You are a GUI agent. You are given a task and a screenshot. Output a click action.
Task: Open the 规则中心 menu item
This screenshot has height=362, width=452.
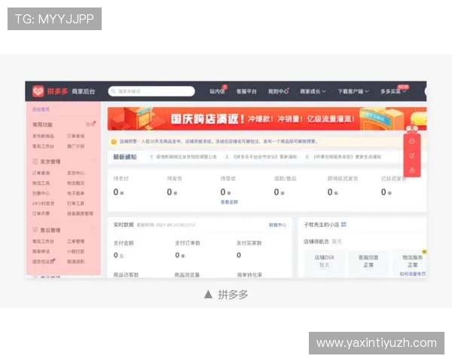pyautogui.click(x=279, y=91)
